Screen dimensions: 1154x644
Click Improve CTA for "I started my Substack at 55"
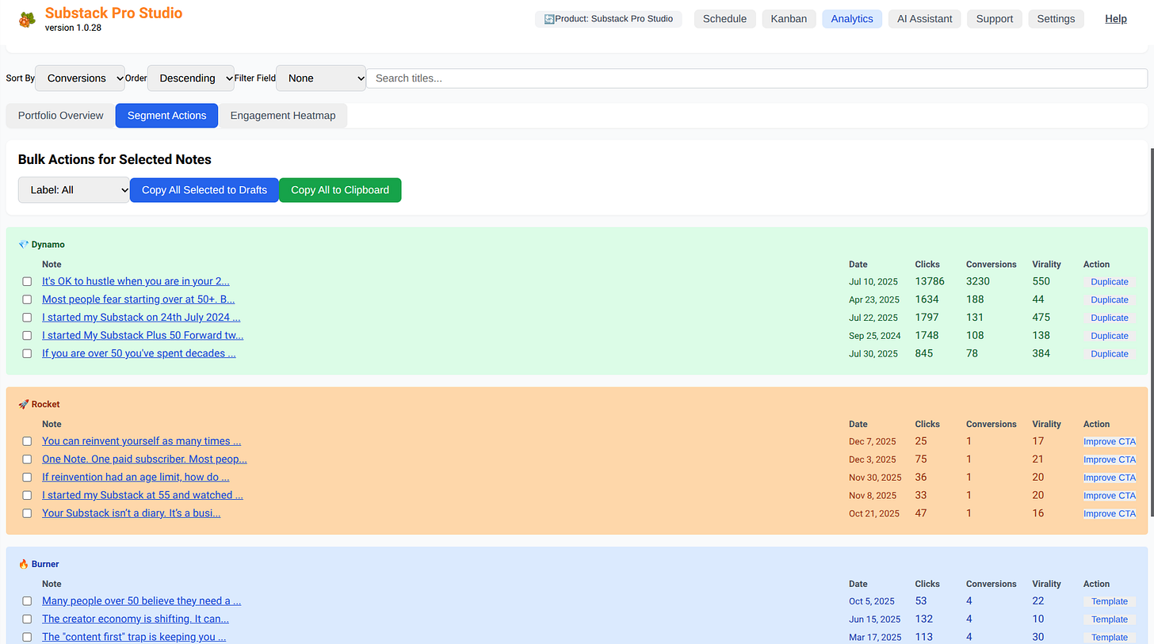[1110, 496]
